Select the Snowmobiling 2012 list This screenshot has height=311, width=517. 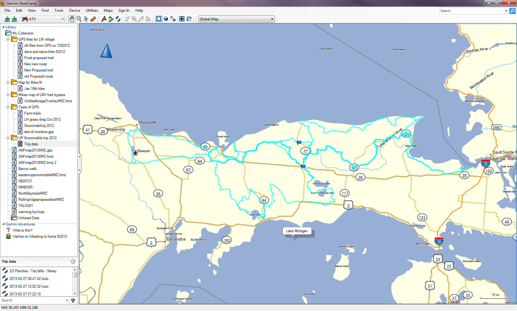[x=36, y=126]
